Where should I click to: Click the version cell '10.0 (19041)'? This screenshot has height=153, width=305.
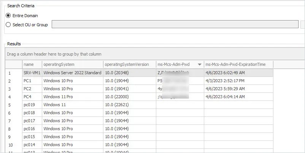click(x=130, y=89)
